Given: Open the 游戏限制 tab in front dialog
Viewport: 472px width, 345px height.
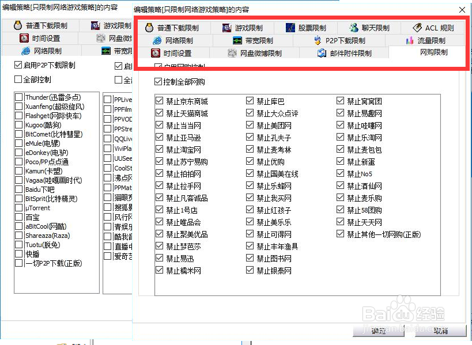Looking at the screenshot, I should (x=242, y=28).
